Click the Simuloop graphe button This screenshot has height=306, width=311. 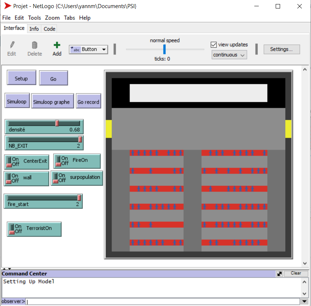tap(51, 102)
